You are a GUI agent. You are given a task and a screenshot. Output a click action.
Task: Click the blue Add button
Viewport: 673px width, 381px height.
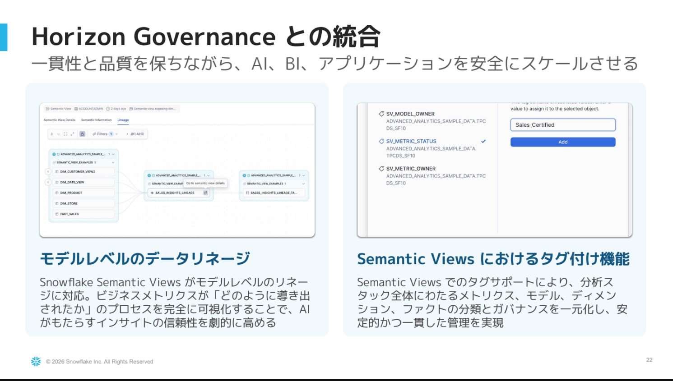563,142
